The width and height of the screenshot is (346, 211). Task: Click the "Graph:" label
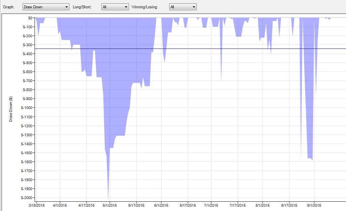(x=9, y=7)
